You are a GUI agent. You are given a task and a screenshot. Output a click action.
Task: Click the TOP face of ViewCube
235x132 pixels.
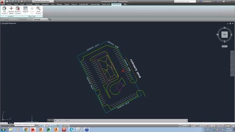click(x=224, y=34)
